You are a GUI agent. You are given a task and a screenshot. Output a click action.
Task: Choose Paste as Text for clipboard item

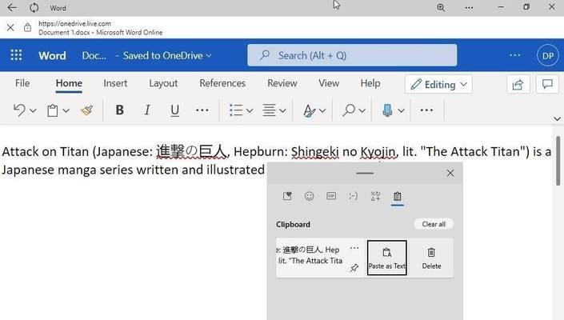[387, 258]
